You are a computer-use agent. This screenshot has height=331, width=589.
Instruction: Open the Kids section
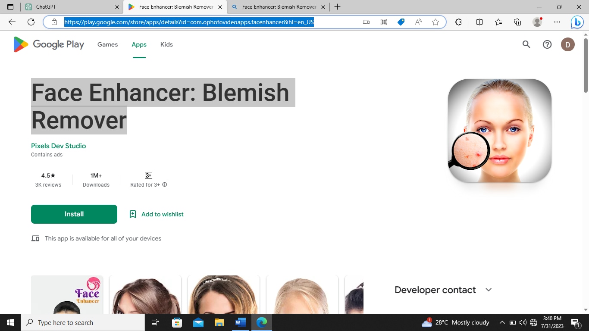(166, 44)
